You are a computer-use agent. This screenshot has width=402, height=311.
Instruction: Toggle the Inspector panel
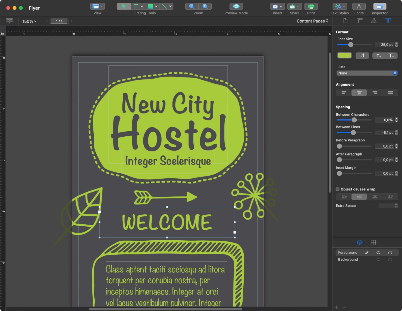tap(380, 6)
